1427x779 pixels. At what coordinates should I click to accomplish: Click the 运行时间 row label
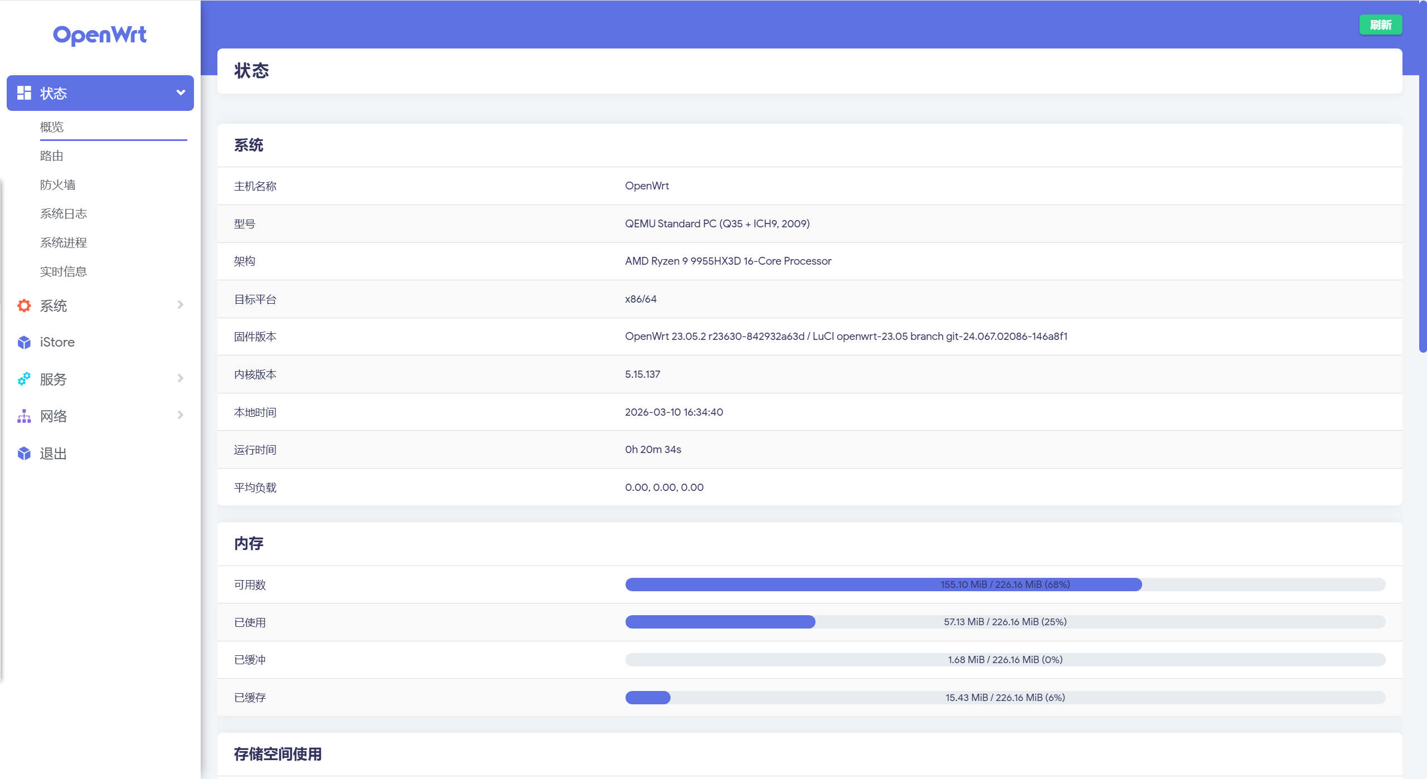click(x=255, y=450)
